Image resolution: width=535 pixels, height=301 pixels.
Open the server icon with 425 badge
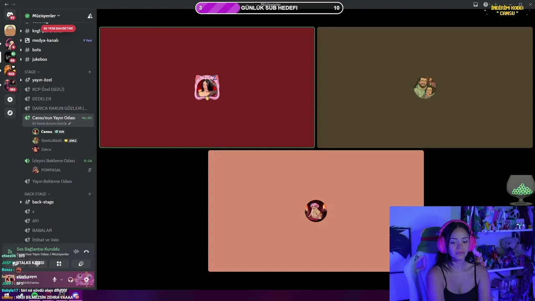click(10, 70)
